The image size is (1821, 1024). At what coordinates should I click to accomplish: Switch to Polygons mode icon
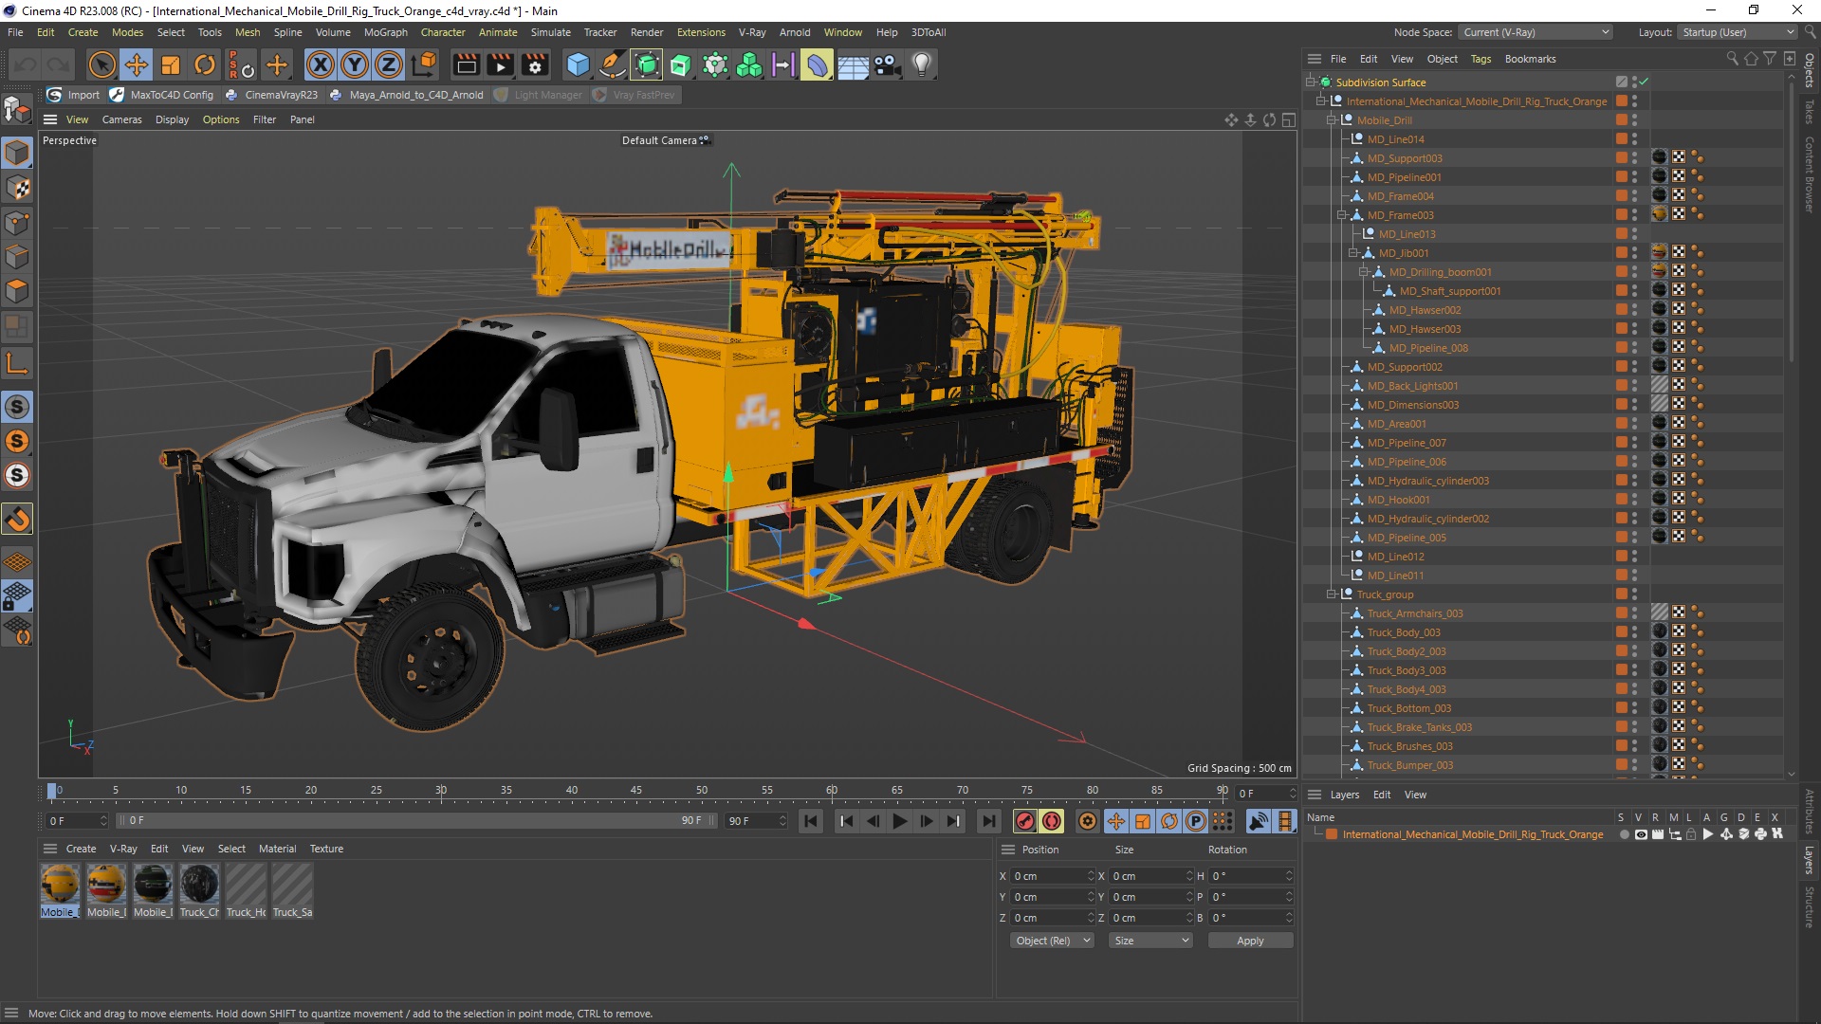17,291
